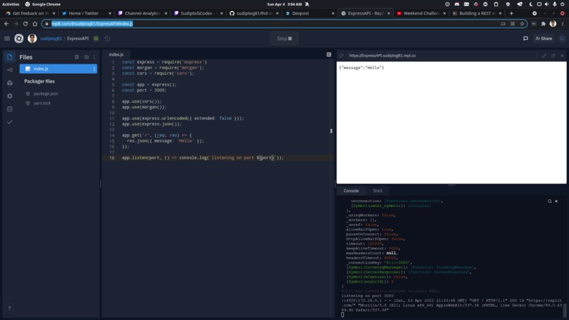Toggle night mode moon tray icon
Image resolution: width=569 pixels, height=320 pixels.
coord(531,4)
